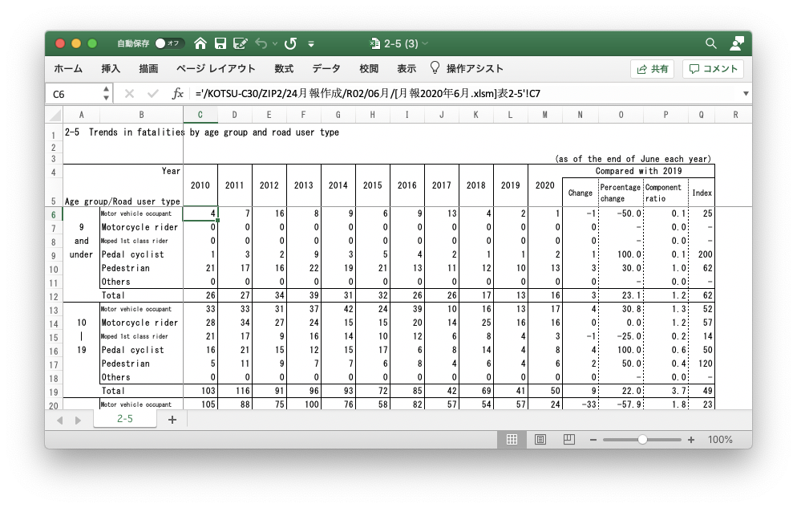Click the Name Box stepper arrows
797x508 pixels.
tap(106, 94)
